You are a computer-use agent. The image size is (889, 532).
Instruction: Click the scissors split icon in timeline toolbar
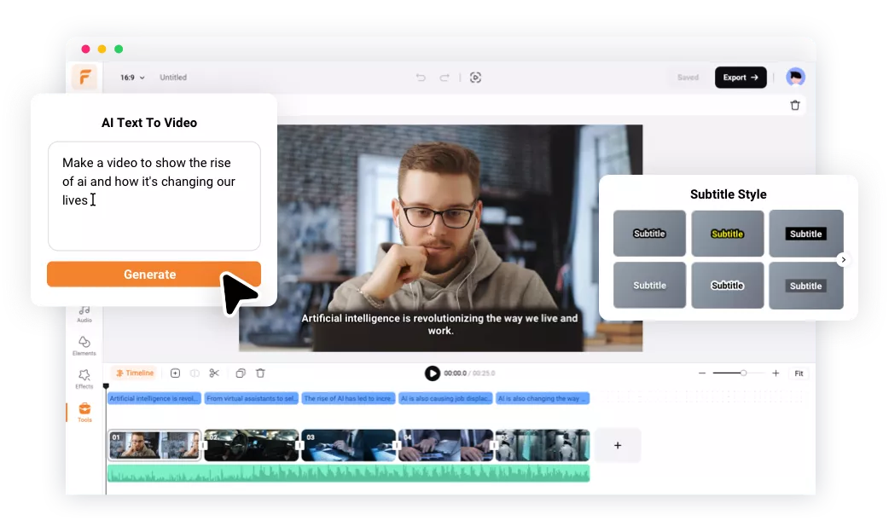click(214, 373)
